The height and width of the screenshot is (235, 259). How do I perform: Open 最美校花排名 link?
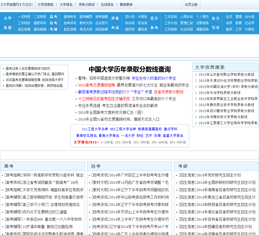87,136
